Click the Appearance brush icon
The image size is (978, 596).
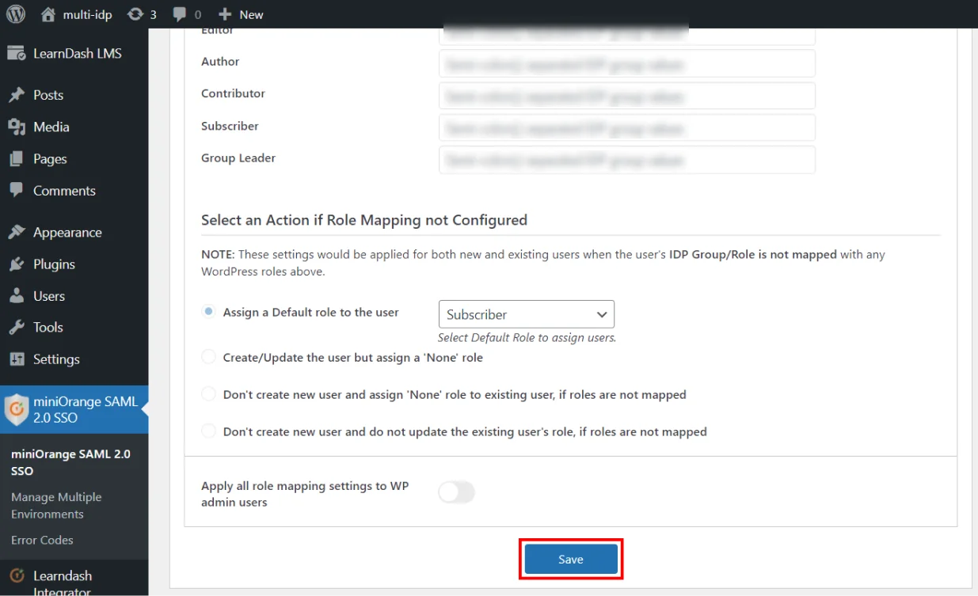[17, 233]
